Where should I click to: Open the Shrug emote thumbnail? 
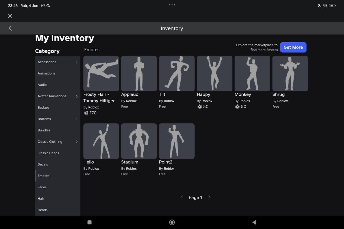click(290, 74)
